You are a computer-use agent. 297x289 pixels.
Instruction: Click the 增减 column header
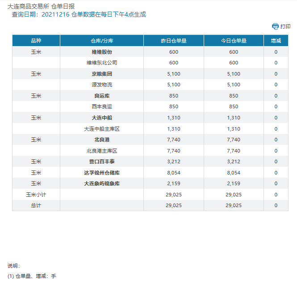[x=276, y=41]
